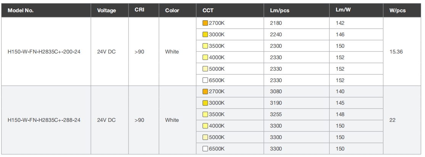425x157 pixels.
Task: Select the CCT column header
Action: [x=208, y=10]
